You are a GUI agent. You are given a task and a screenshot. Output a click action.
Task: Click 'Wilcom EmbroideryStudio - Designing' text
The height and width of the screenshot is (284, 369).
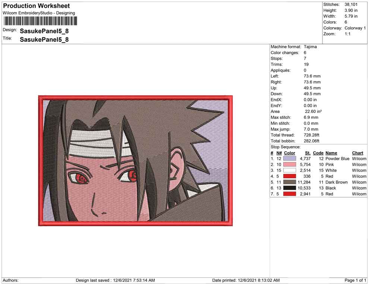click(39, 13)
